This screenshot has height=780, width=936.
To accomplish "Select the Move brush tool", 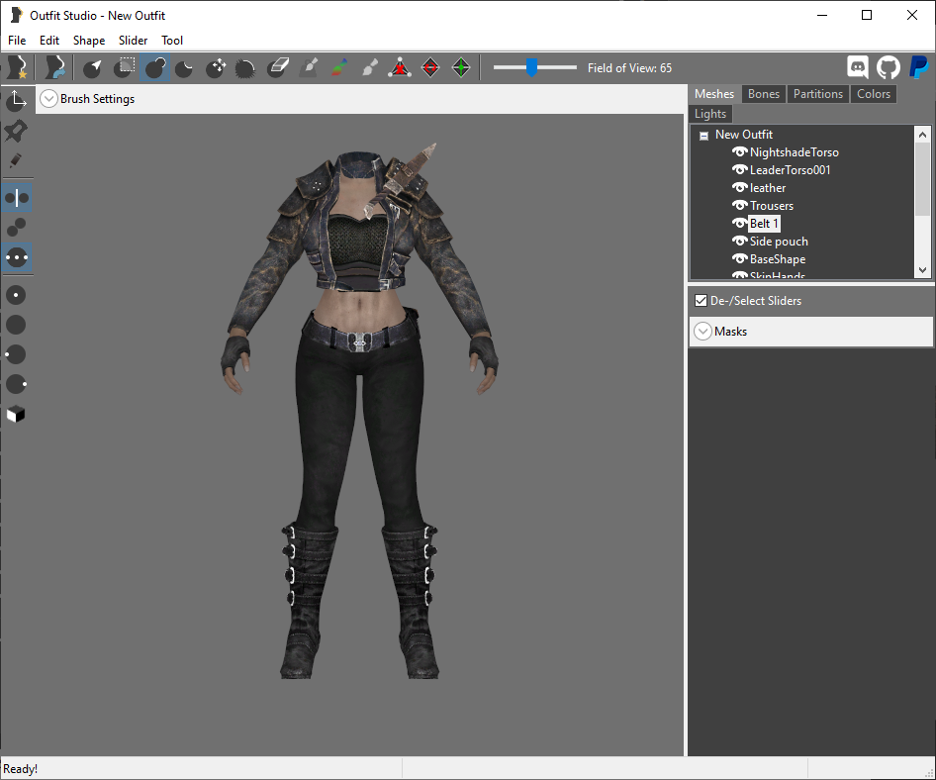I will (x=216, y=67).
